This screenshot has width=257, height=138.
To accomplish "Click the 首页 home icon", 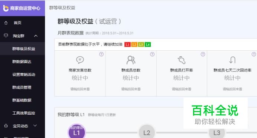I will coord(6,23).
